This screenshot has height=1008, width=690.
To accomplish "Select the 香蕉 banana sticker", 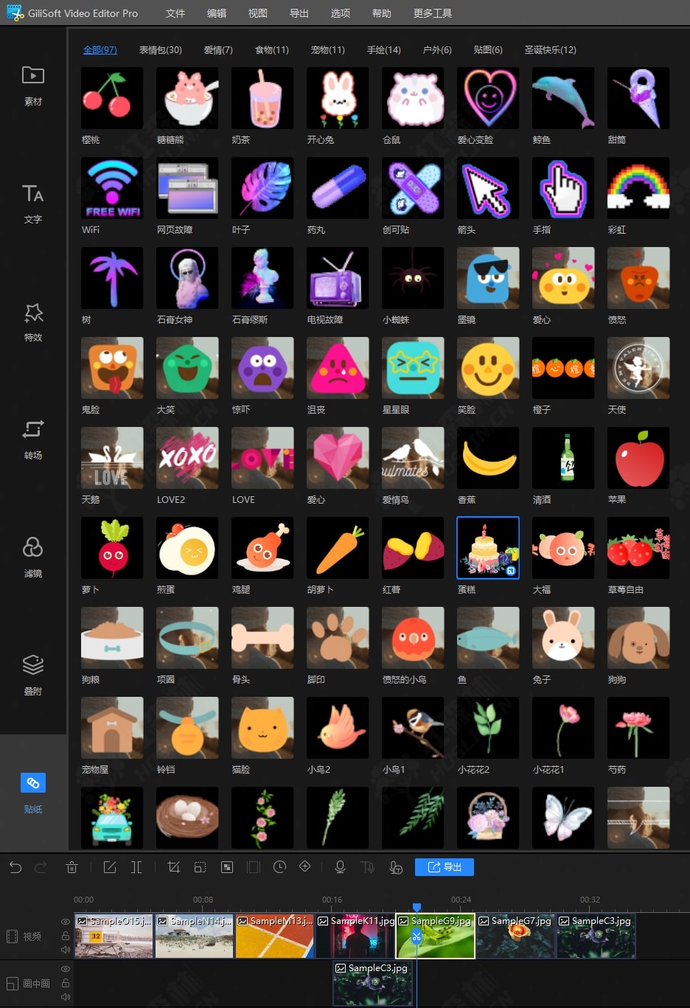I will tap(488, 458).
